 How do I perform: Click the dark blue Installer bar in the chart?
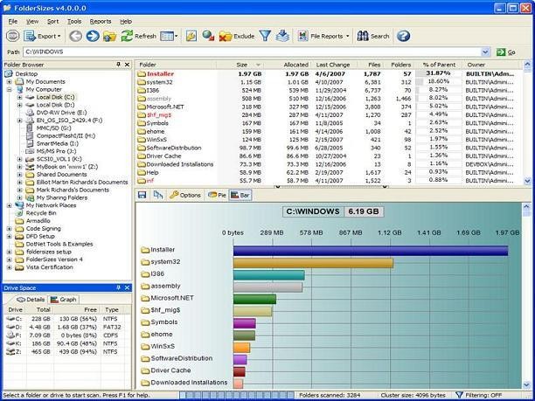pyautogui.click(x=371, y=251)
